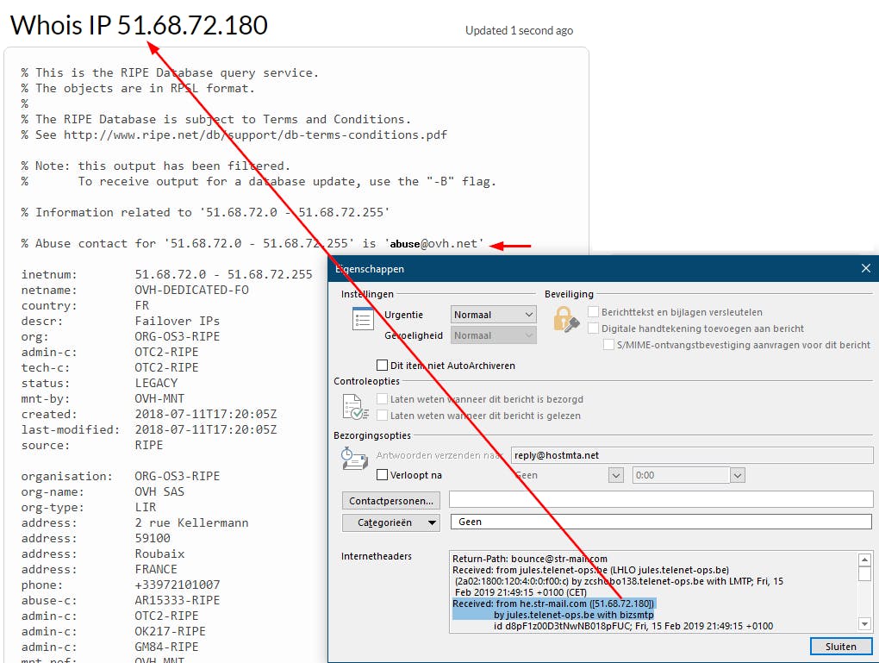879x663 pixels.
Task: Enable the Verloopt na checkbox
Action: coord(382,474)
